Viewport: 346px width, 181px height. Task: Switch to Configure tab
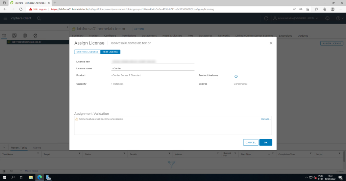(110, 36)
